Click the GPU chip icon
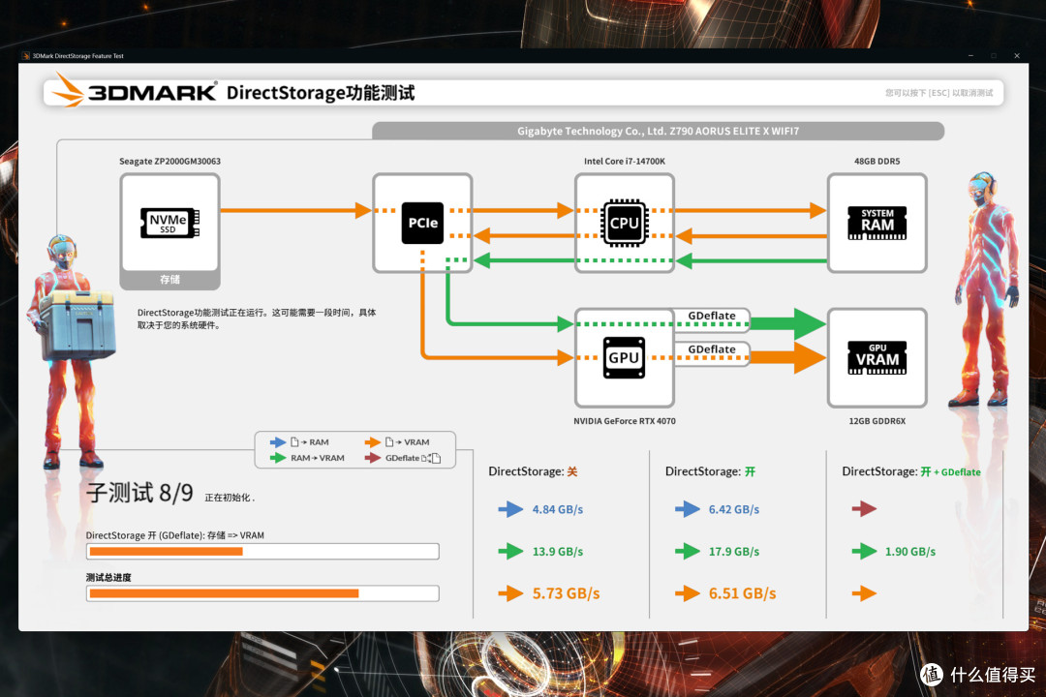This screenshot has width=1046, height=697. click(x=624, y=357)
